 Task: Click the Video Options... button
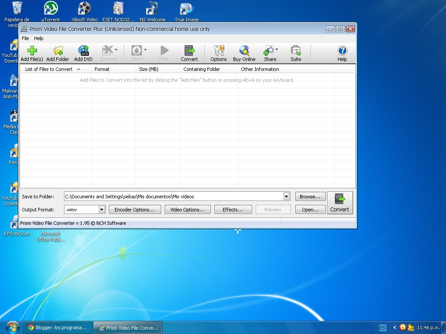click(x=187, y=210)
